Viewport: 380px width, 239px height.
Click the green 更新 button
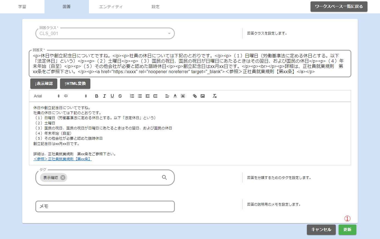click(x=347, y=230)
